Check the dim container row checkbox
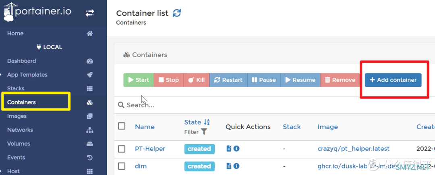435x175 pixels. [122, 166]
